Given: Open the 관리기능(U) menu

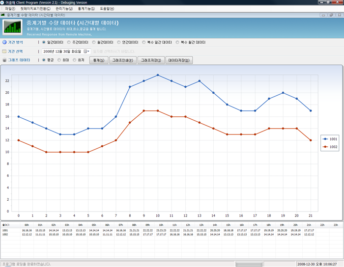Looking at the screenshot, I should pyautogui.click(x=64, y=8).
